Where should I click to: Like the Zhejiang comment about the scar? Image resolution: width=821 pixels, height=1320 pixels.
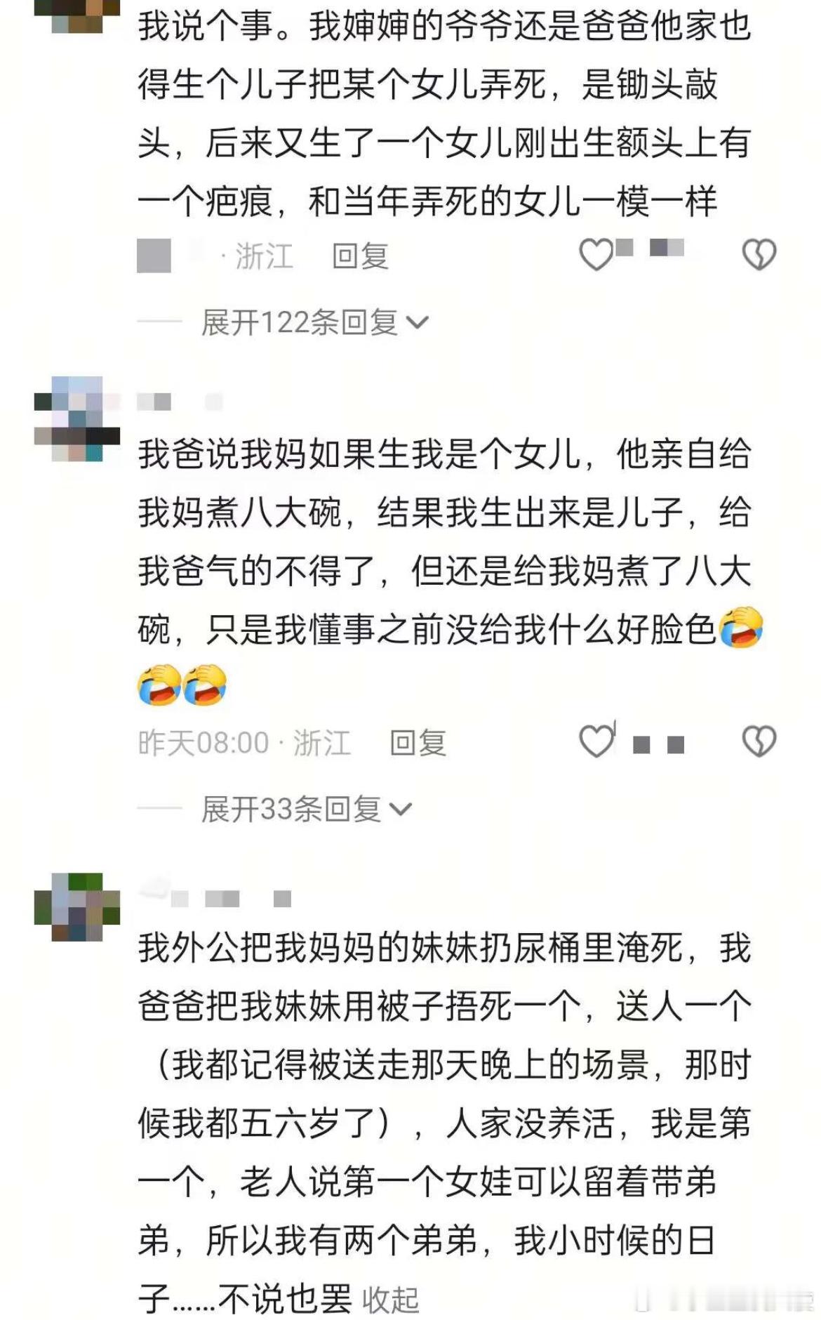tap(596, 253)
